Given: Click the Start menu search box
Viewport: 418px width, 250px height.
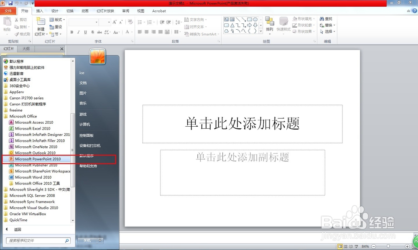Looking at the screenshot, I should (38, 241).
